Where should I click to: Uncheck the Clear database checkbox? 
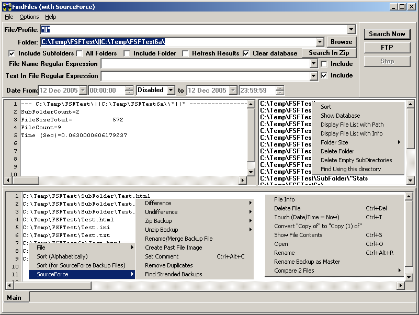click(246, 53)
